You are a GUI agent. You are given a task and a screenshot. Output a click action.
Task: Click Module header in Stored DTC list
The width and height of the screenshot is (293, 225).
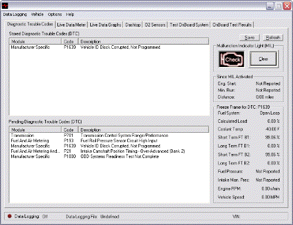click(36, 42)
